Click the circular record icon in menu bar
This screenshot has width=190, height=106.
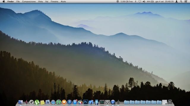(x=118, y=1)
